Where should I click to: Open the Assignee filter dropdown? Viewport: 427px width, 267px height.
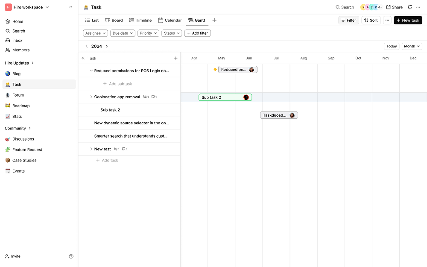[x=95, y=33]
